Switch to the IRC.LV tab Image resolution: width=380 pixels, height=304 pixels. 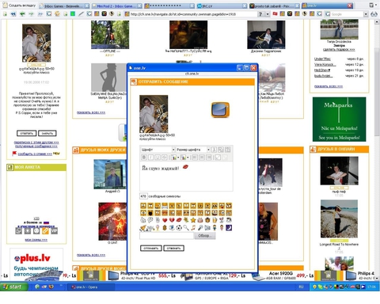click(222, 6)
